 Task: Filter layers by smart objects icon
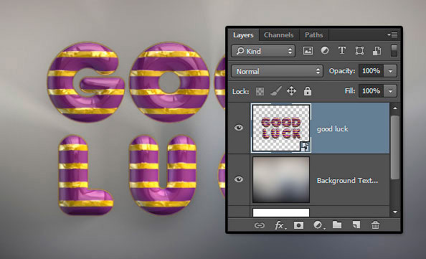tap(377, 51)
